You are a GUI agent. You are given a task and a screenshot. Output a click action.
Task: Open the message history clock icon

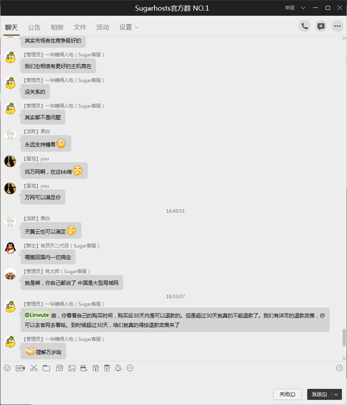pyautogui.click(x=340, y=368)
